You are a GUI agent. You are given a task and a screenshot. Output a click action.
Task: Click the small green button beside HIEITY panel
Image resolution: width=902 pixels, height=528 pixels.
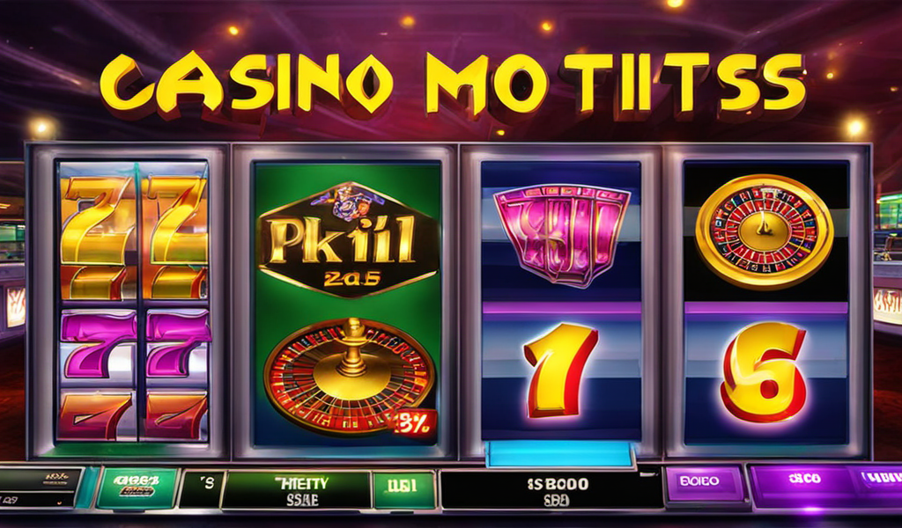(x=403, y=489)
